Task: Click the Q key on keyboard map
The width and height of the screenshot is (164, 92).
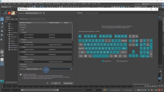Action: click(85, 44)
